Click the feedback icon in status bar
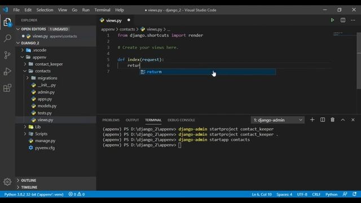This screenshot has height=203, width=361. coord(345,194)
